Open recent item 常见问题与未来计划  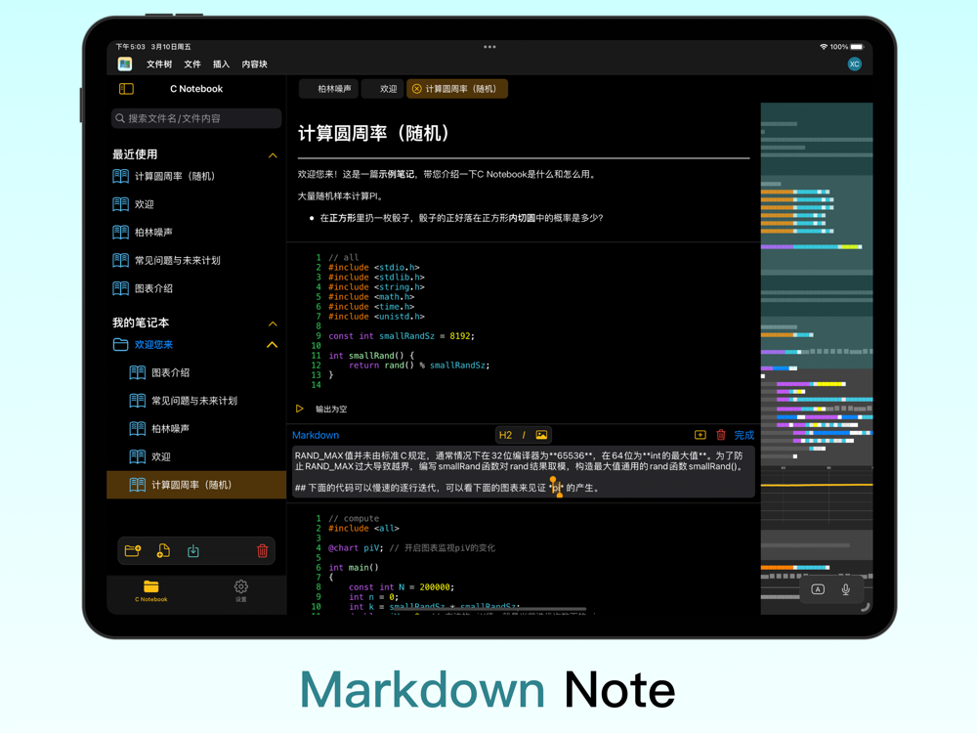pos(196,261)
